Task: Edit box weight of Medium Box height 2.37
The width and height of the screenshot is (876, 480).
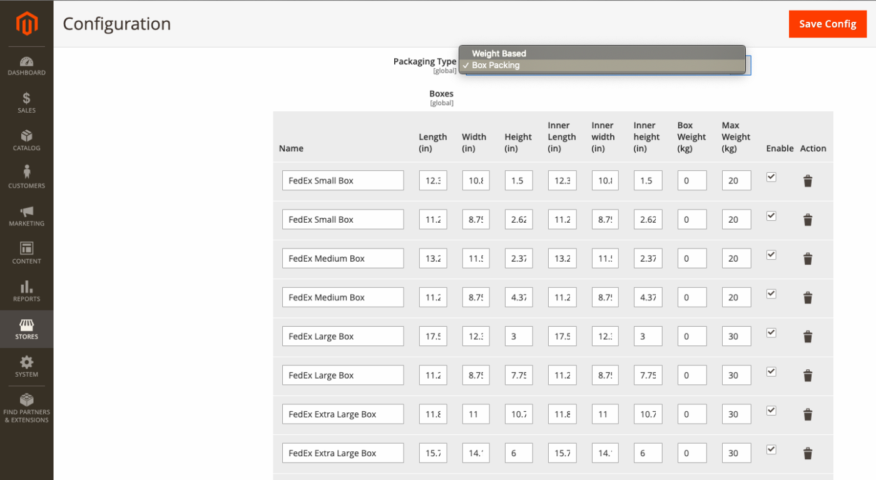Action: [692, 258]
